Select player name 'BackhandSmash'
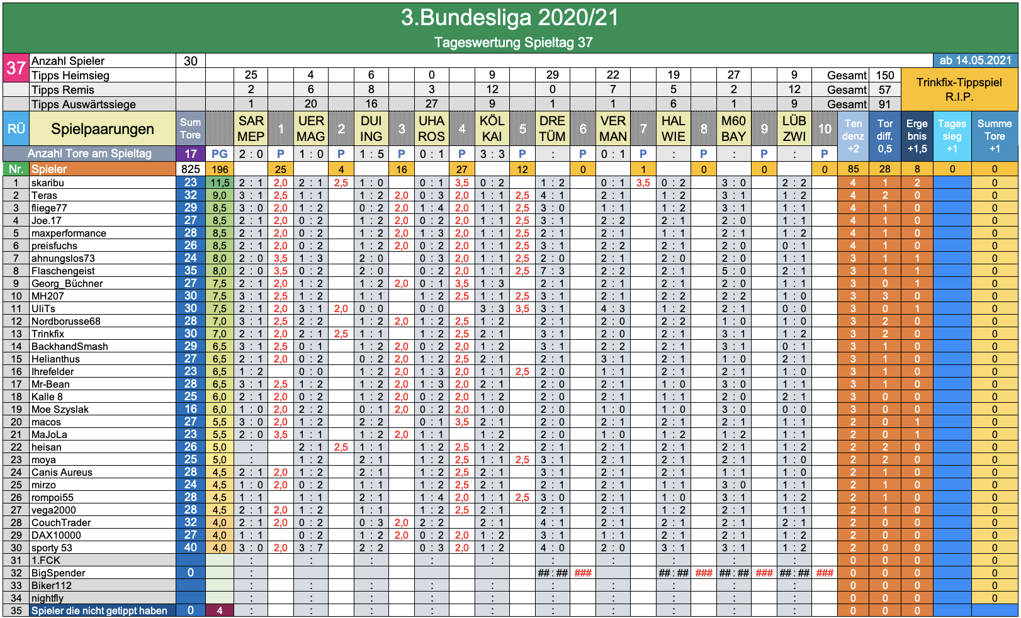The height and width of the screenshot is (618, 1021). click(69, 346)
